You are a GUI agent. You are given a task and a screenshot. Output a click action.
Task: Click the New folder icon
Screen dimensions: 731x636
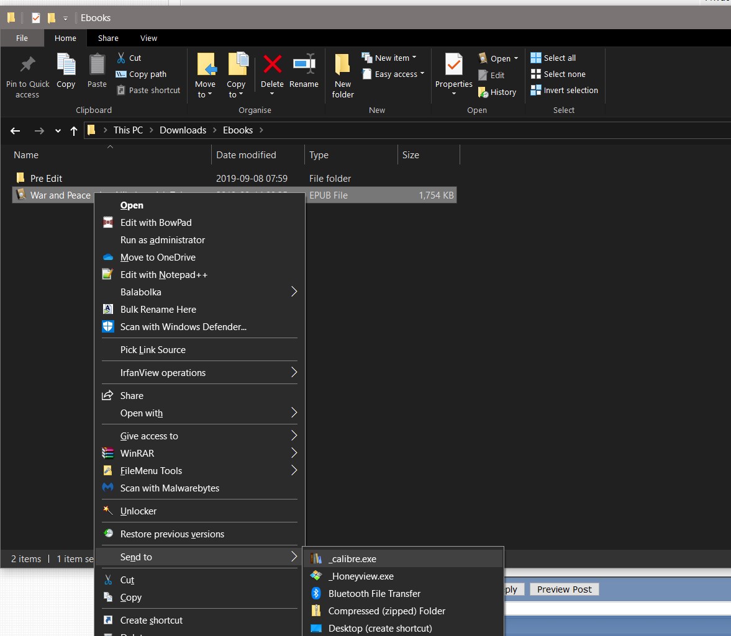(342, 65)
